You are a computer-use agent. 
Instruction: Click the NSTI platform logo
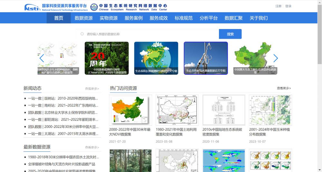tap(56, 7)
